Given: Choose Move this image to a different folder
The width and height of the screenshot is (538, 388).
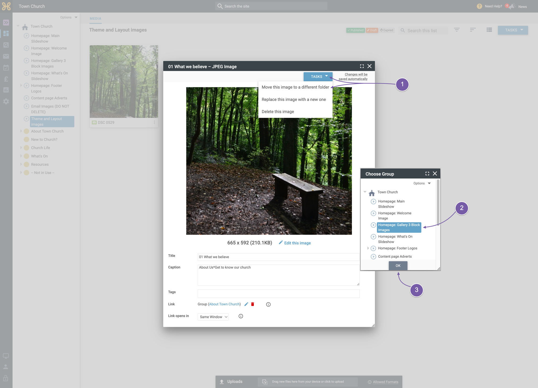Looking at the screenshot, I should (x=295, y=87).
